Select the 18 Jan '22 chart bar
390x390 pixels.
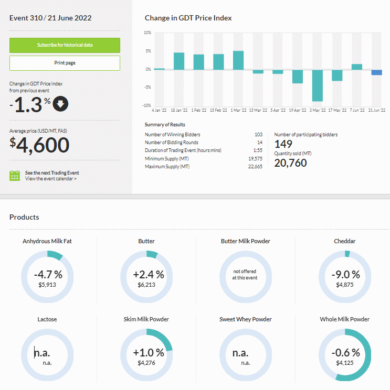pos(179,61)
